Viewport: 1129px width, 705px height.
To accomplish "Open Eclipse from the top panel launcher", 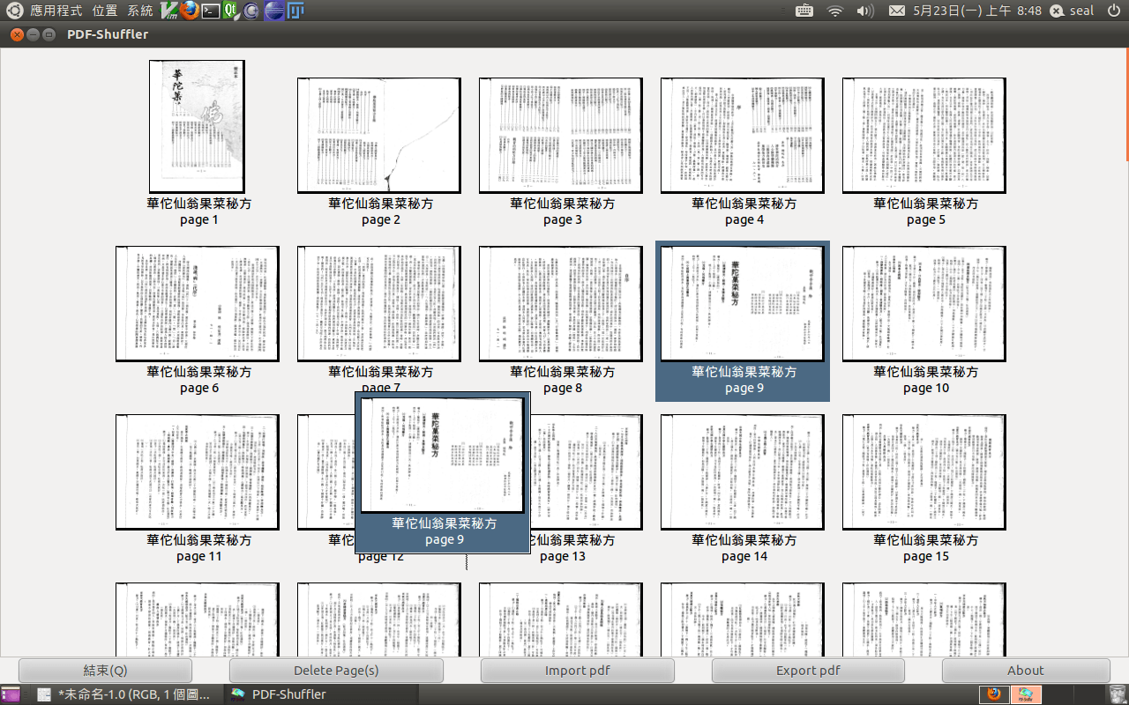I will click(273, 11).
